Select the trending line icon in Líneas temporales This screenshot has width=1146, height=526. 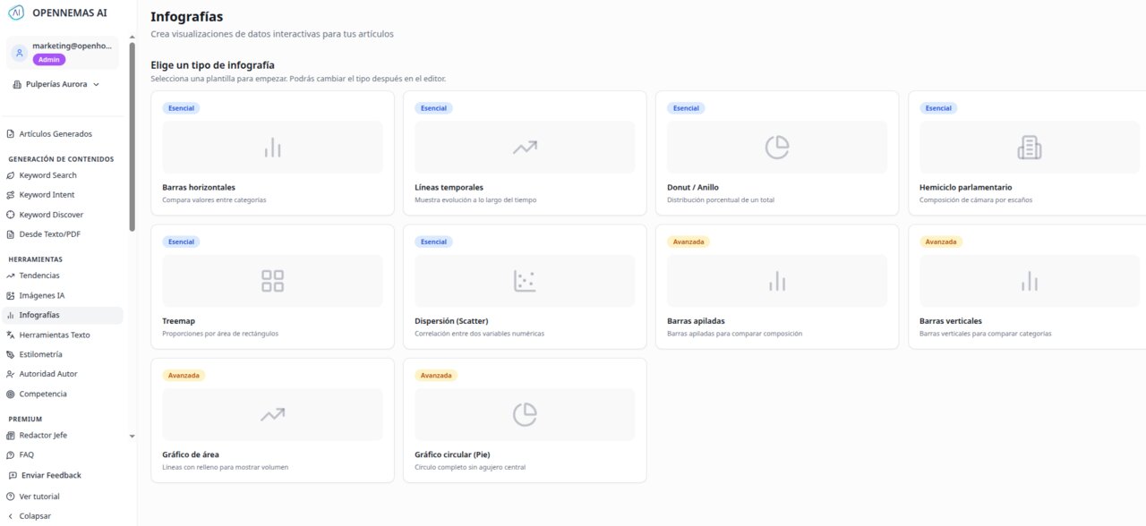coord(525,148)
